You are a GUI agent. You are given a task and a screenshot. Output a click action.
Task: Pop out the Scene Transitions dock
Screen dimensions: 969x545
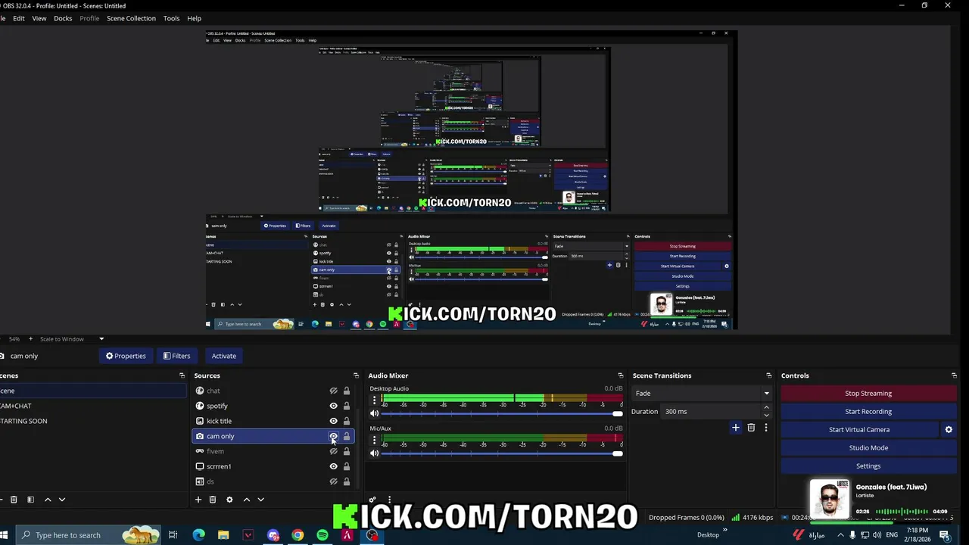pyautogui.click(x=769, y=375)
